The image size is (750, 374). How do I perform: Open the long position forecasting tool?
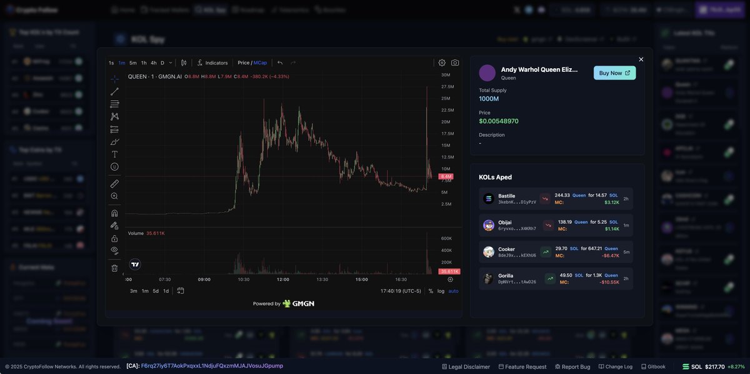tap(114, 129)
